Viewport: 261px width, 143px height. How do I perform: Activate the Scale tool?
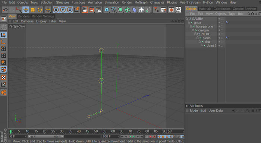(x=33, y=10)
